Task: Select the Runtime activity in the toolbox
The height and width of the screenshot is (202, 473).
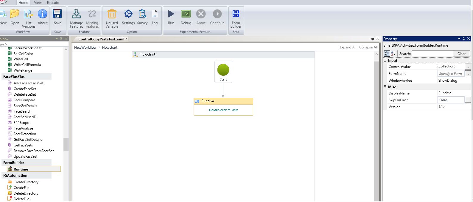Action: [x=21, y=169]
